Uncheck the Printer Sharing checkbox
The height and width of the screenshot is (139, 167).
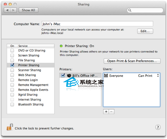[12, 65]
